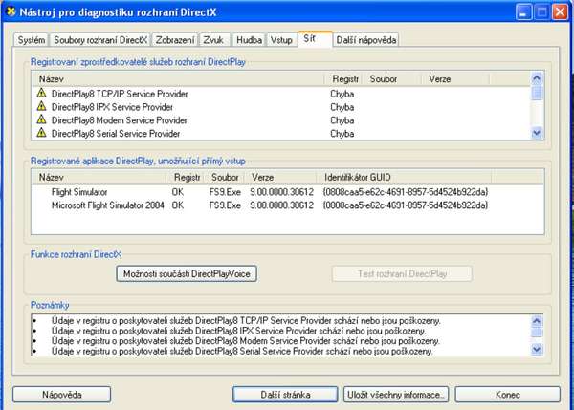This screenshot has height=410, width=574.
Task: Click warning icon beside DirectPlay8 Serial Service Provider
Action: (42, 133)
